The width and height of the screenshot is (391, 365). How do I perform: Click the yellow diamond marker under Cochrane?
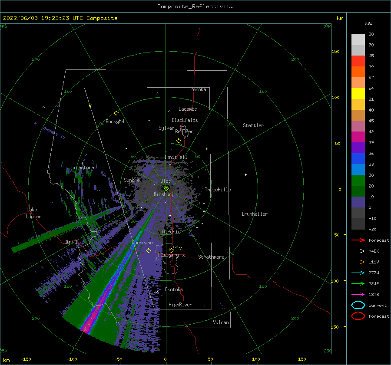(149, 251)
